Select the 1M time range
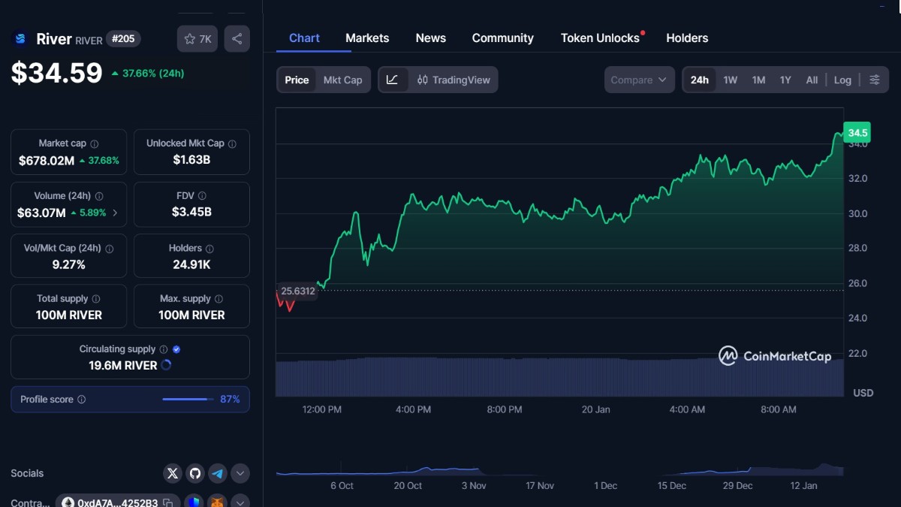This screenshot has width=901, height=507. pos(758,80)
